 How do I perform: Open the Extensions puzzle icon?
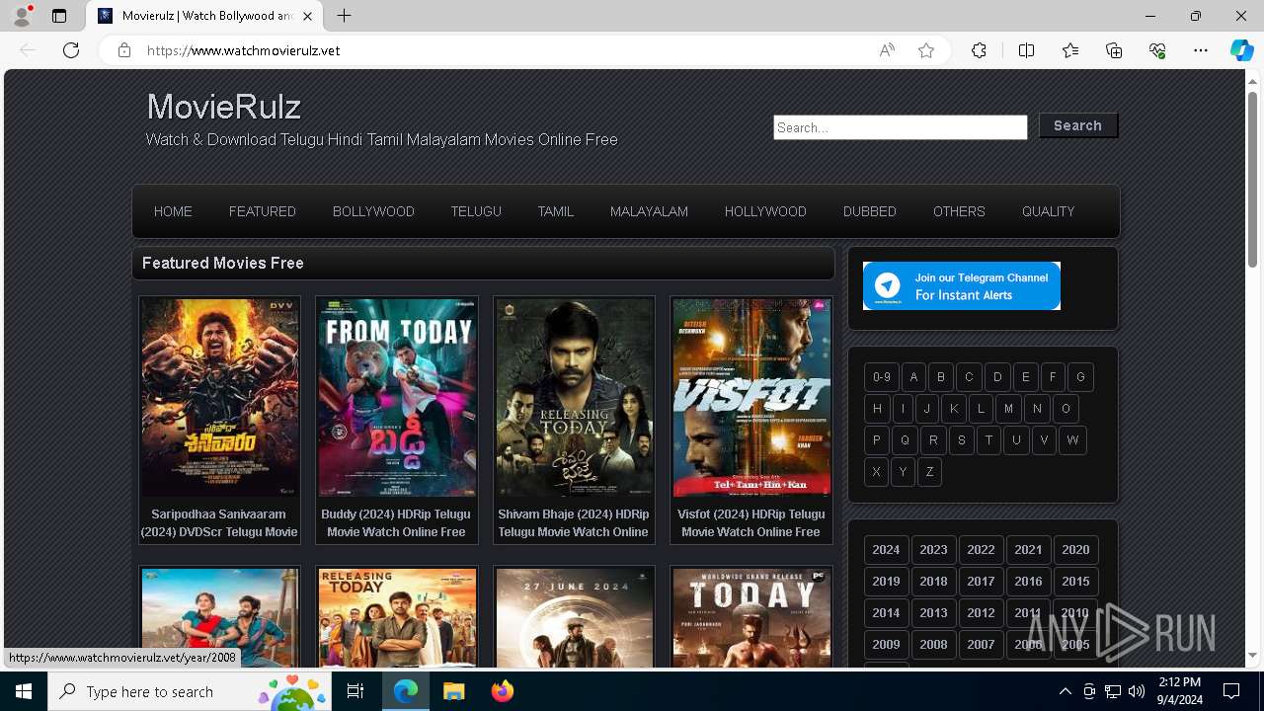point(979,50)
